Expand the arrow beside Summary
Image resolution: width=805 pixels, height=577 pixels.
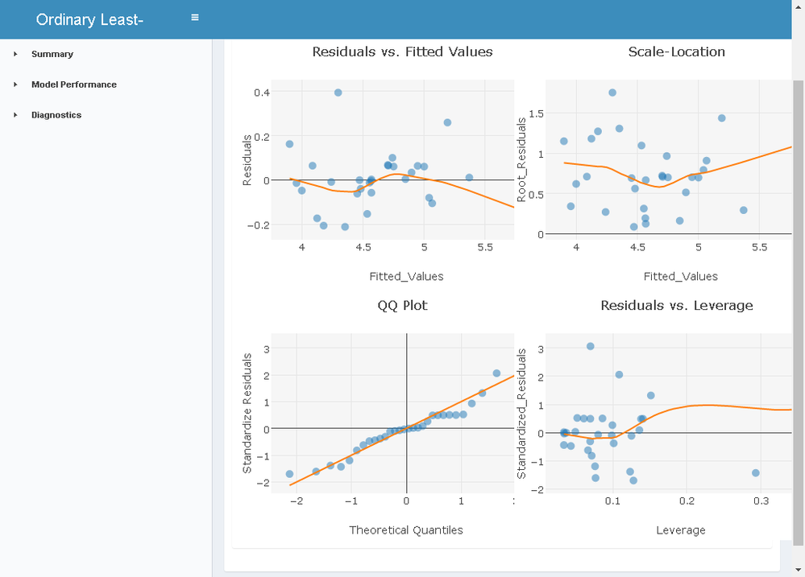tap(15, 54)
